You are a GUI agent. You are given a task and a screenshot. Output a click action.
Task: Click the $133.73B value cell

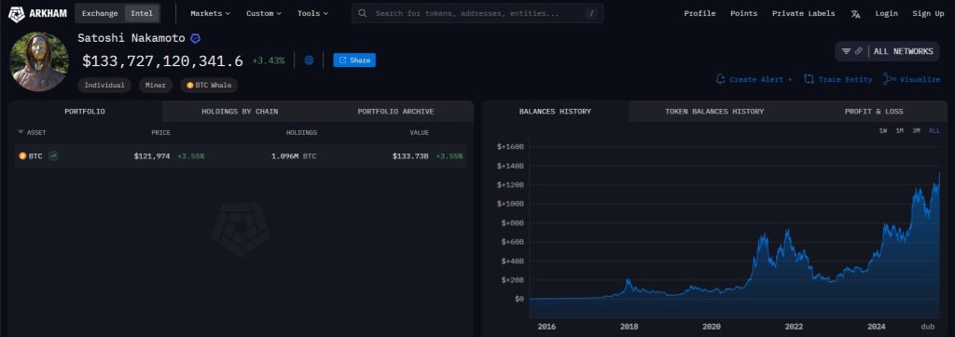[x=410, y=156]
